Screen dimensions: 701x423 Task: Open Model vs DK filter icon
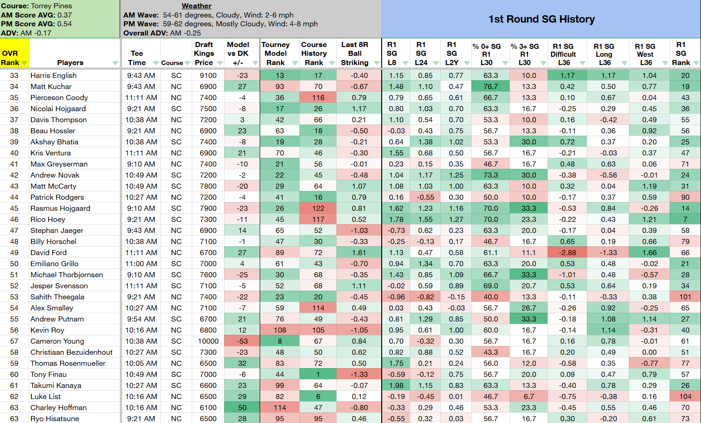pos(255,63)
